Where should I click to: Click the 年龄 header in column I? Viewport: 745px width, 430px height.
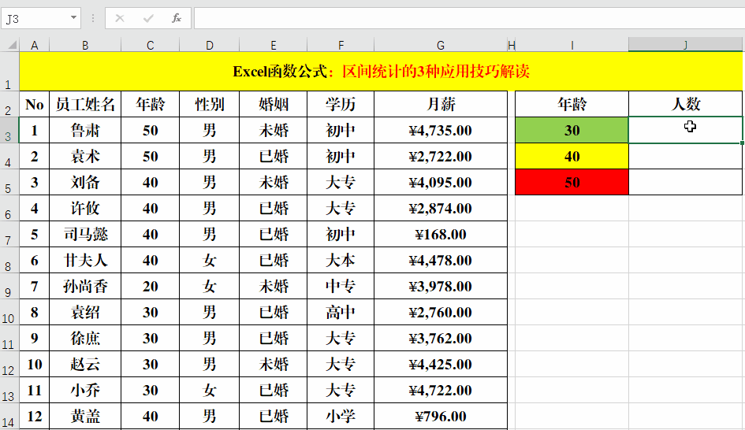pyautogui.click(x=572, y=104)
